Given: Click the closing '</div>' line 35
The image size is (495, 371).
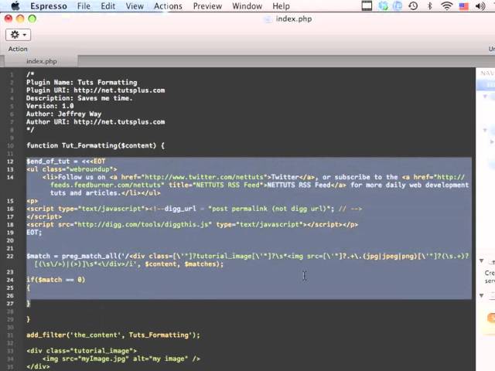Looking at the screenshot, I should tap(38, 366).
